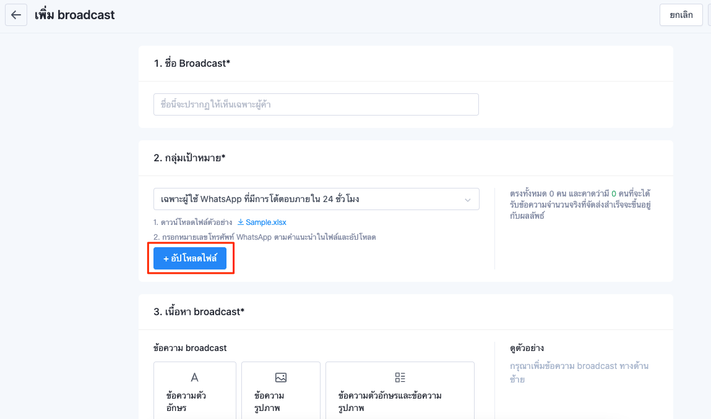Choose the ข้อความรูปภาพ image message card
This screenshot has height=419, width=711.
click(281, 391)
